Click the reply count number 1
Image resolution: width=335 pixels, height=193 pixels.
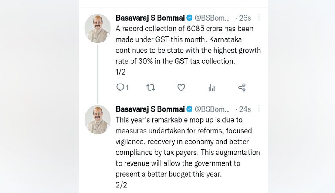click(127, 87)
